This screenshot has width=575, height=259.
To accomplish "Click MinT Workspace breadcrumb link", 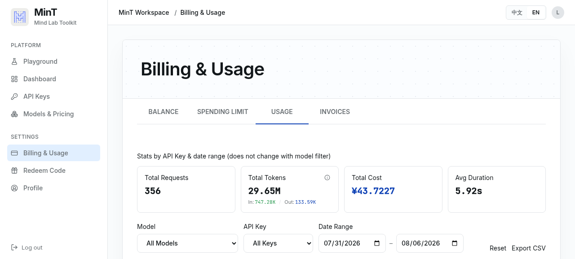I will tap(144, 13).
